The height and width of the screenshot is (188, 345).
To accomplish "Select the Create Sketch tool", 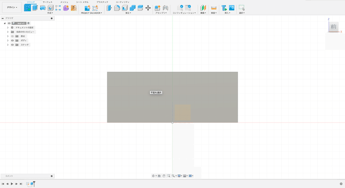I will point(28,8).
